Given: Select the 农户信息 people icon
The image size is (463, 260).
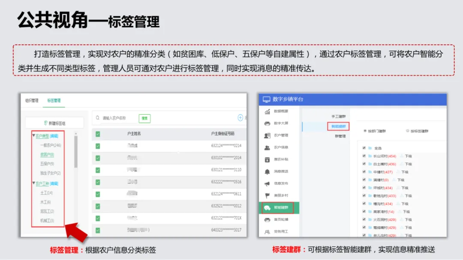Looking at the screenshot, I should pos(267,147).
